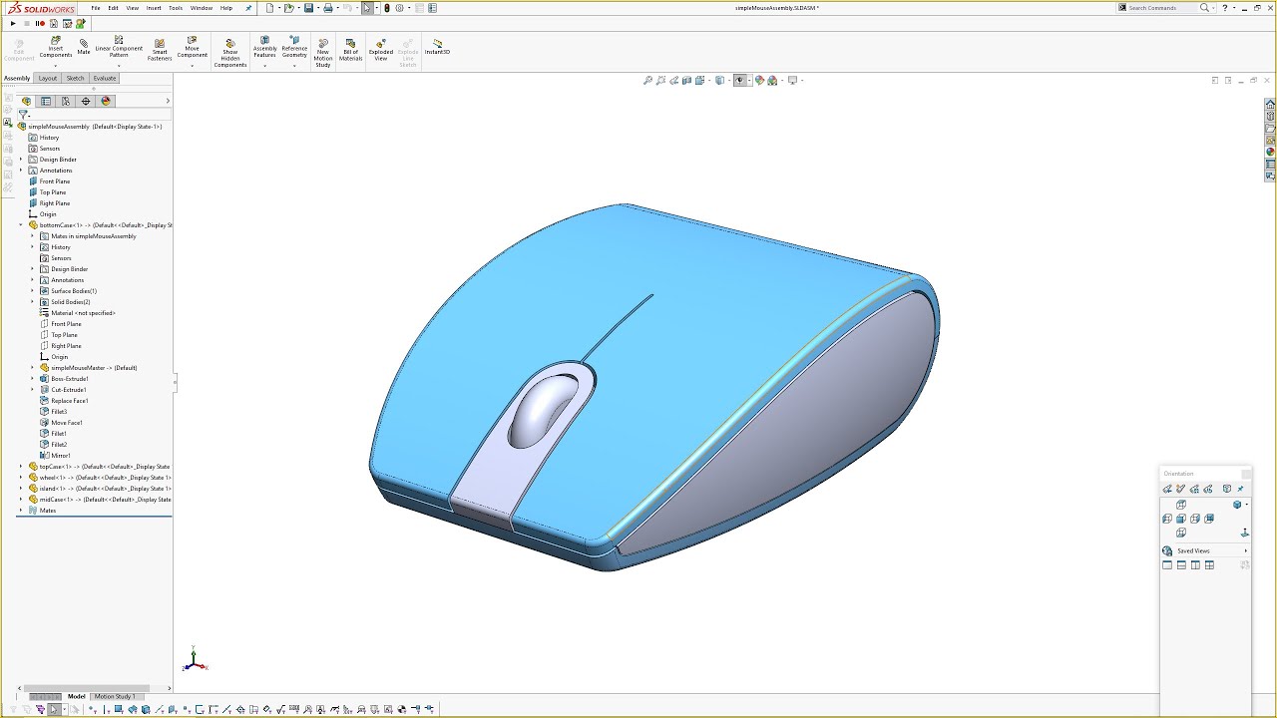Click the Reference Geometry tool

pos(294,48)
